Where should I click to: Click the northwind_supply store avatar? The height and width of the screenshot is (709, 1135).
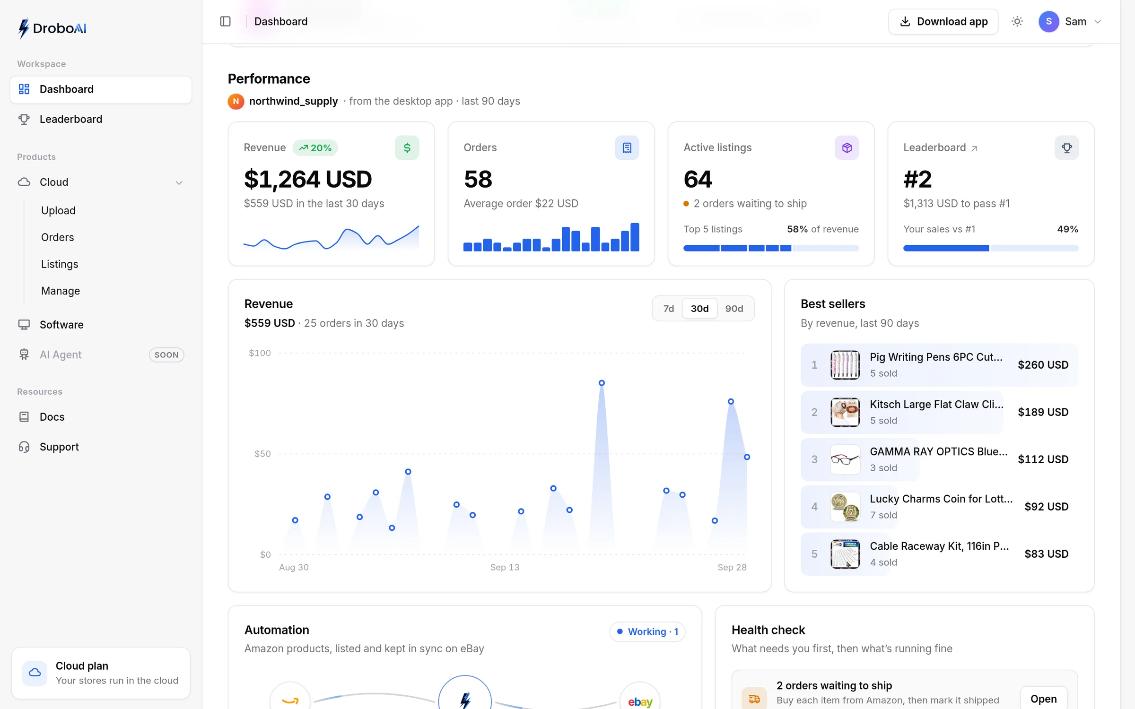[x=236, y=101]
